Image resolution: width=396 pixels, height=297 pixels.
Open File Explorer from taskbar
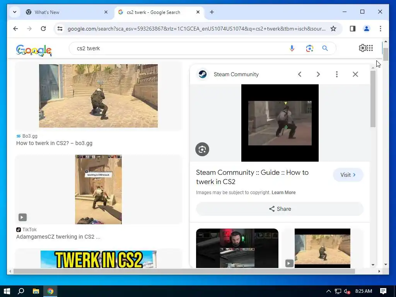pyautogui.click(x=36, y=291)
